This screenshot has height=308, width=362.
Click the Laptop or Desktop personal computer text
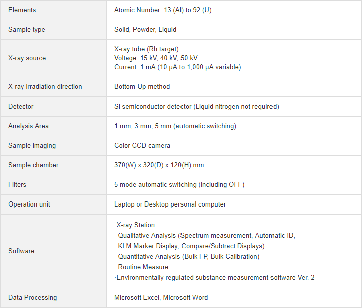170,204
